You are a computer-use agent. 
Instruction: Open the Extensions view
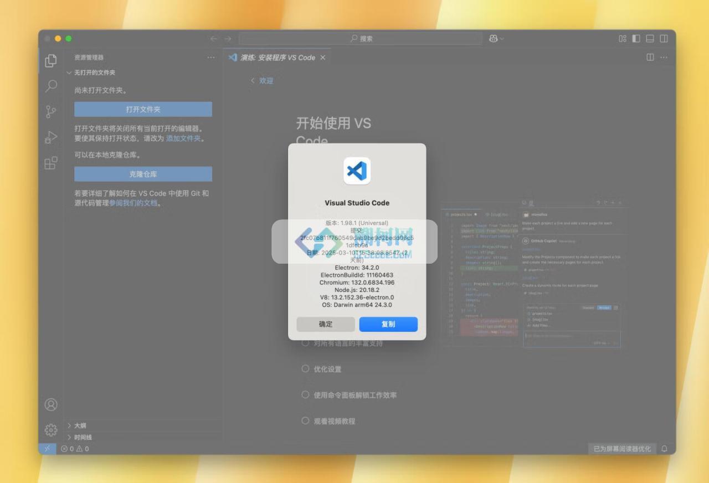[51, 163]
